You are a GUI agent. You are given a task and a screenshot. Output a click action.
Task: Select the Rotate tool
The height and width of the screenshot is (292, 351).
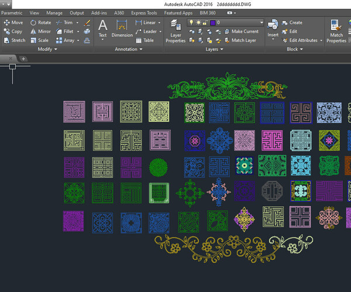[40, 23]
